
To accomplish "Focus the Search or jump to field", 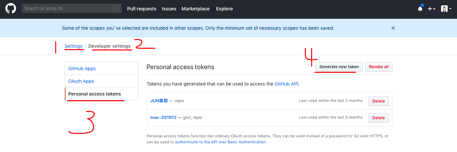I will click(x=67, y=9).
